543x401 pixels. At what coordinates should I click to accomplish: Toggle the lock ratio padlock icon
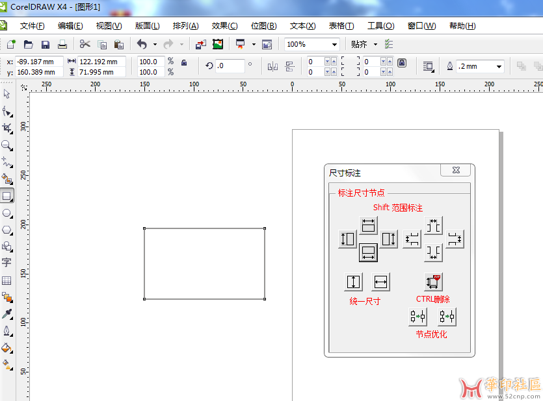pos(184,63)
